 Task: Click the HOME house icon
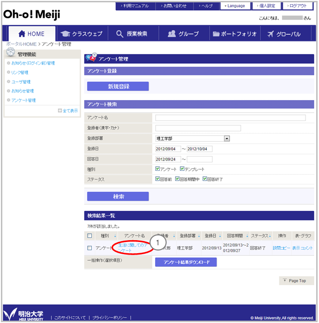point(21,34)
